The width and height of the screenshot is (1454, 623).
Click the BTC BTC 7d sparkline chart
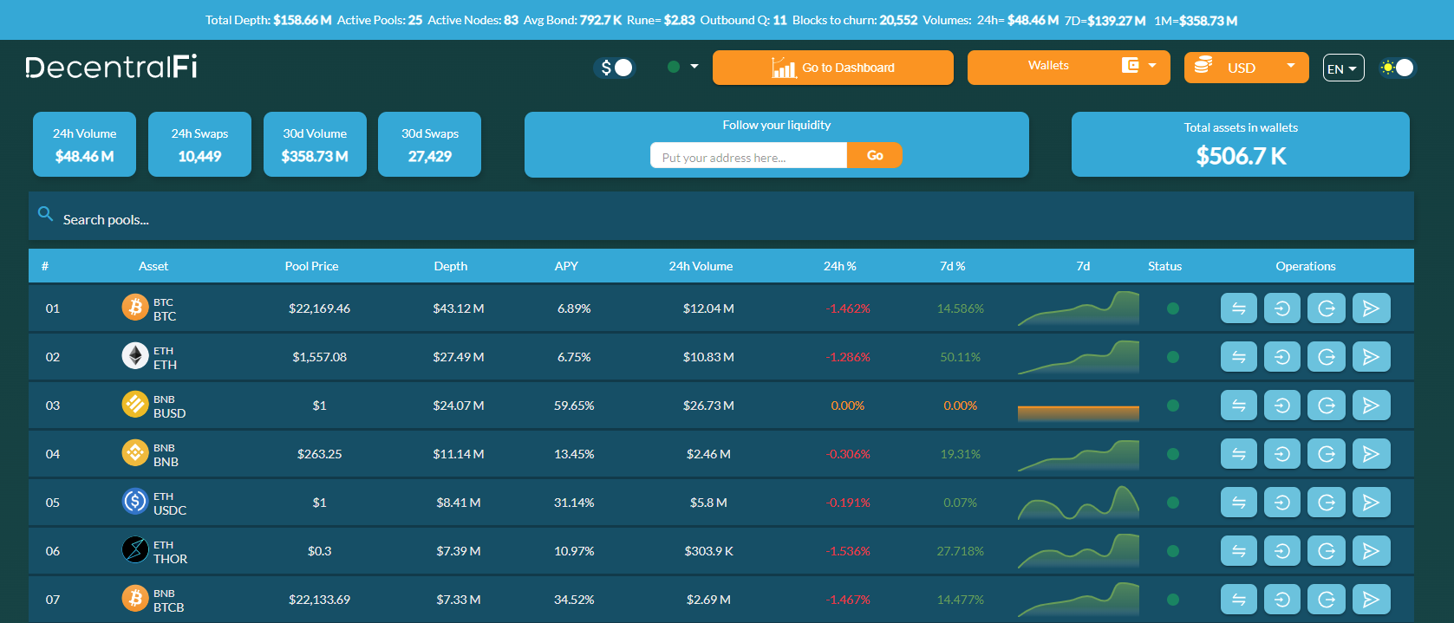click(1079, 308)
